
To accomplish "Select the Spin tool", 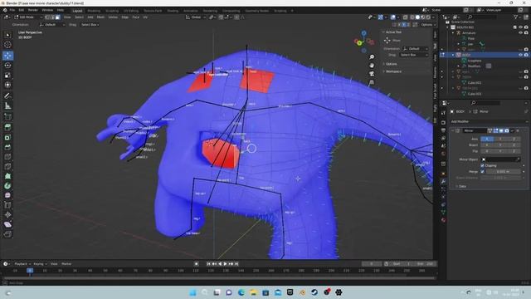I will click(7, 186).
